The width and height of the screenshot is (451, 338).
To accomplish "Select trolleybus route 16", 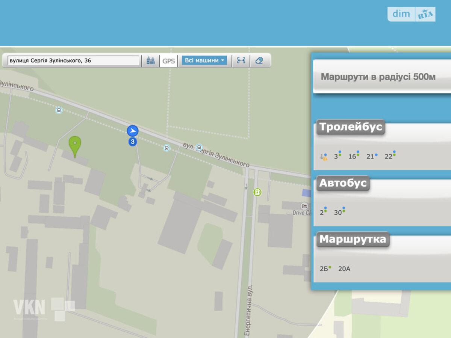I will click(352, 157).
